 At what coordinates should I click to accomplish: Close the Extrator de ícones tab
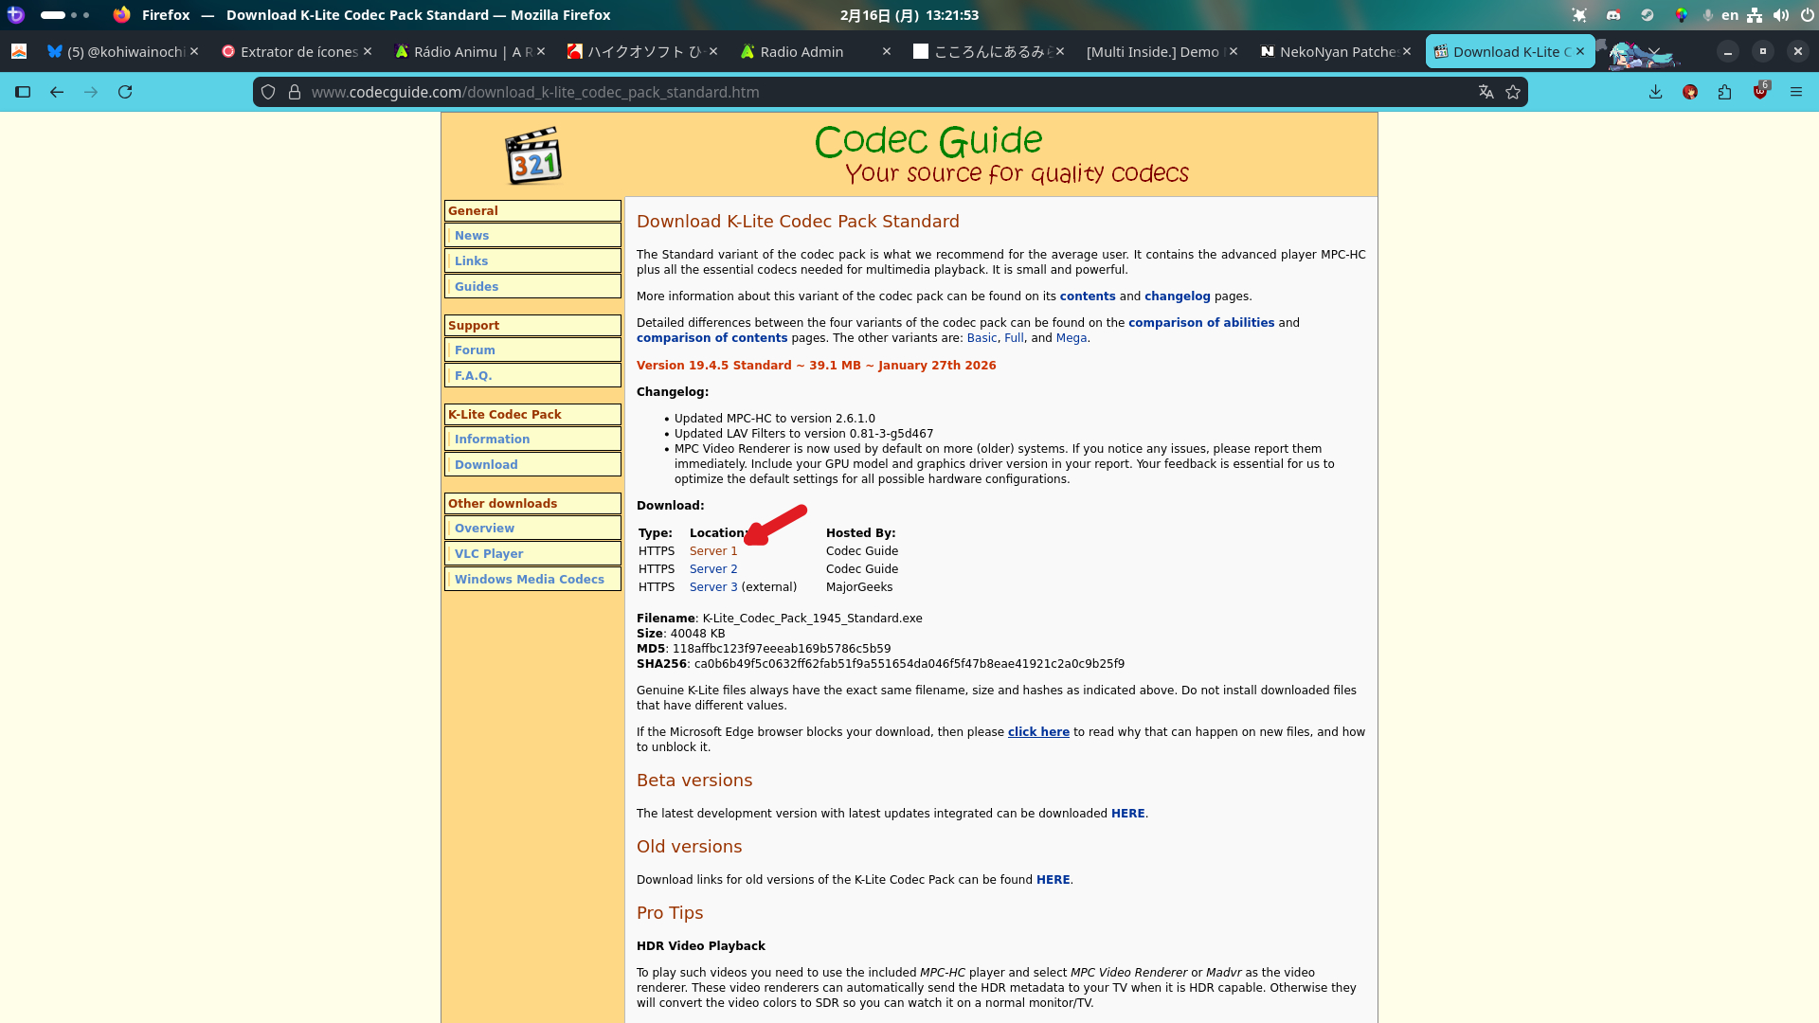click(x=368, y=51)
